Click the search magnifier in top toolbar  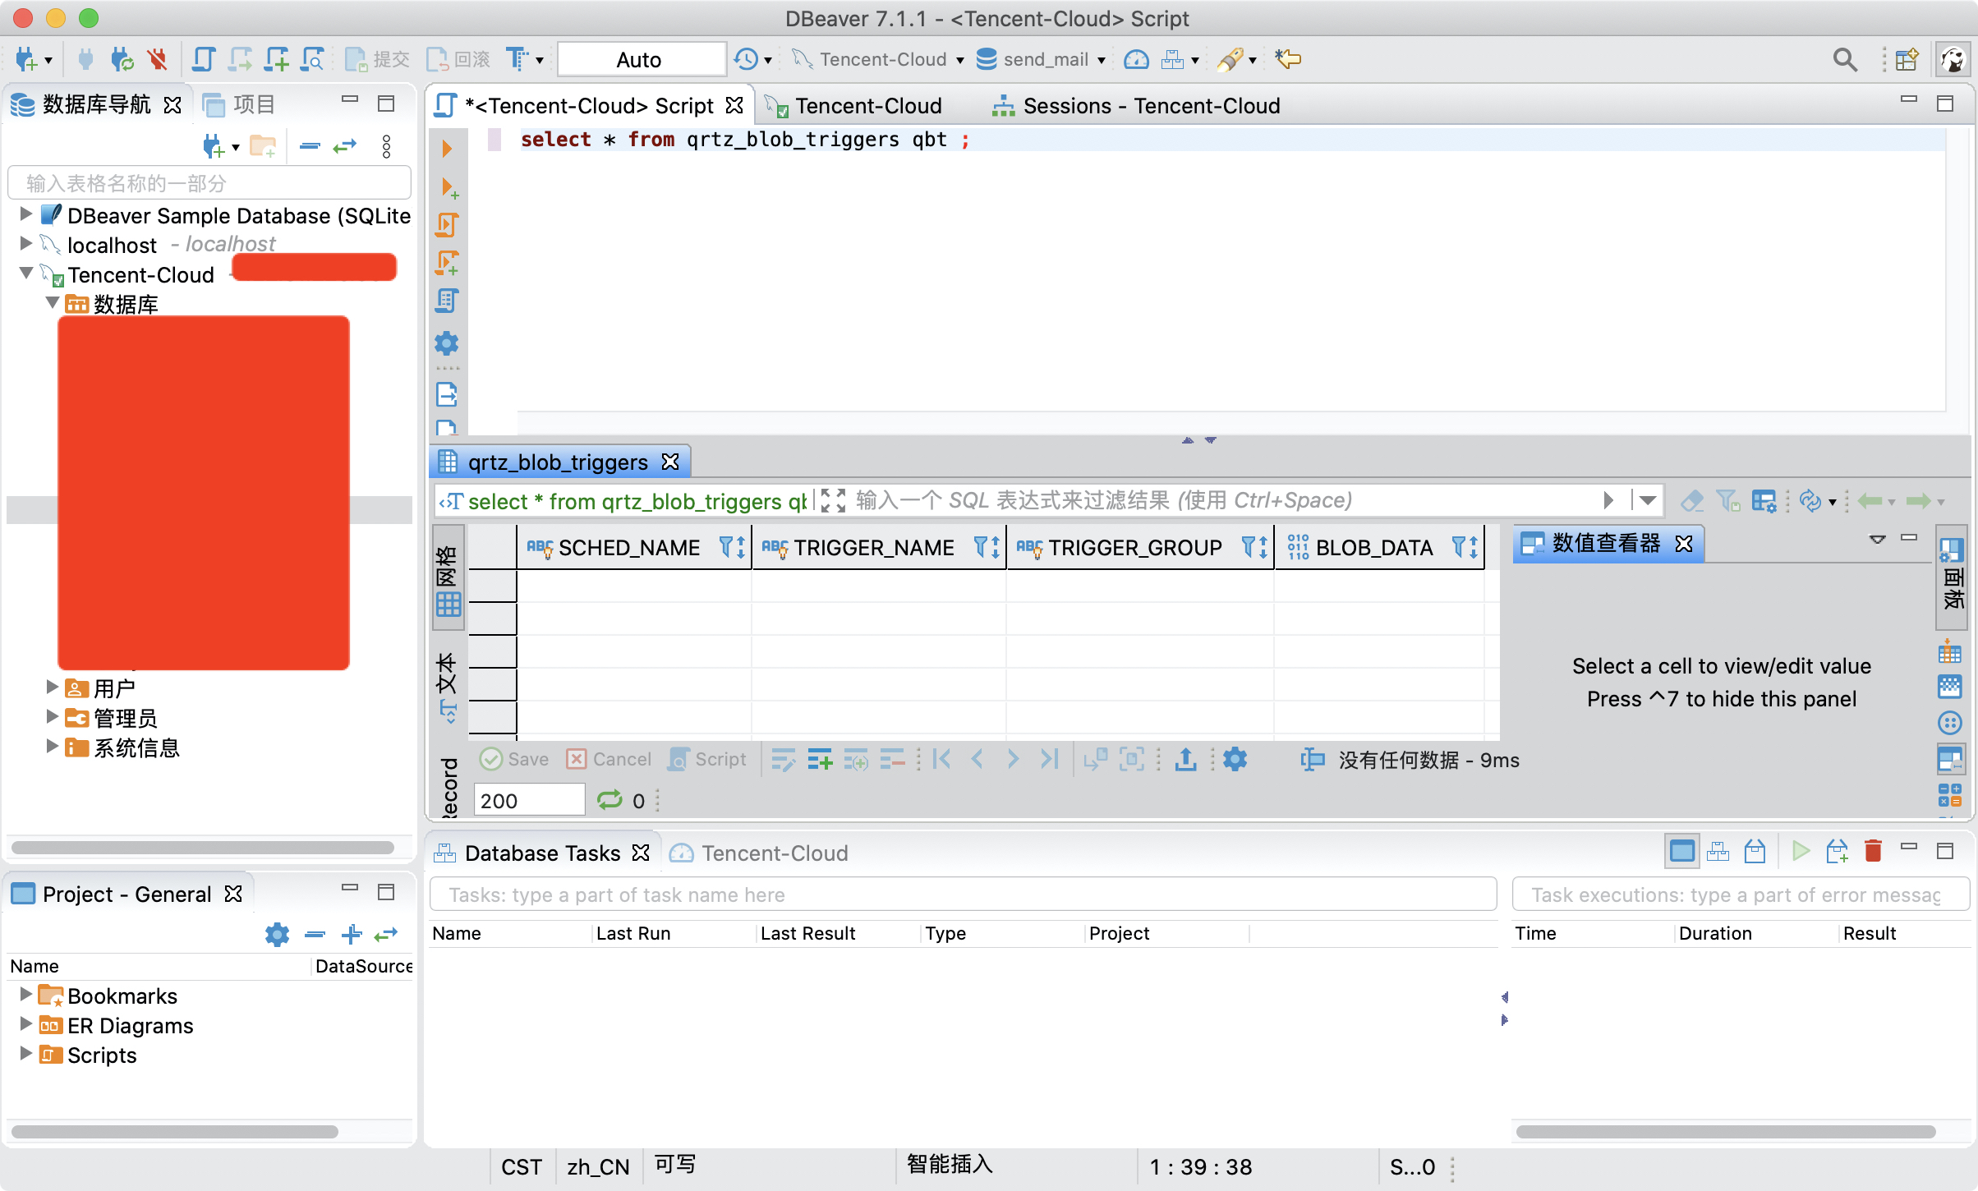(1845, 59)
